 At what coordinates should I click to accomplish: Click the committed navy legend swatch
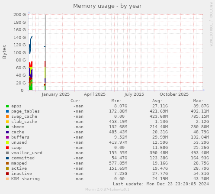tap(7, 158)
